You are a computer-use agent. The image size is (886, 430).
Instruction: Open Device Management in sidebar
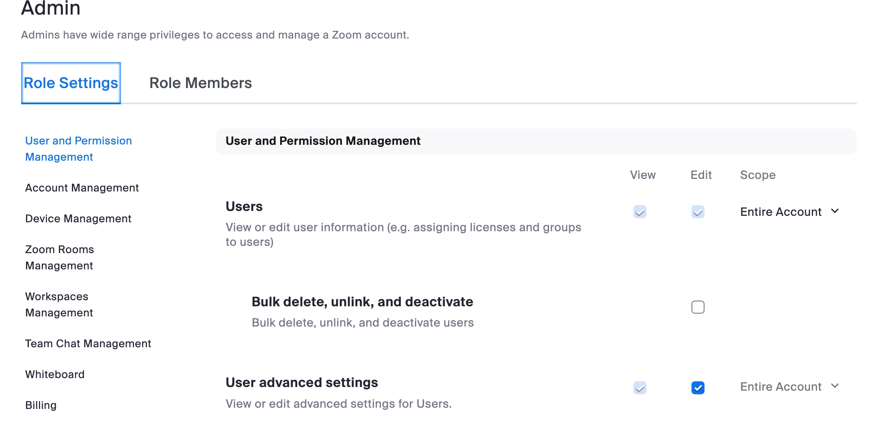click(78, 219)
